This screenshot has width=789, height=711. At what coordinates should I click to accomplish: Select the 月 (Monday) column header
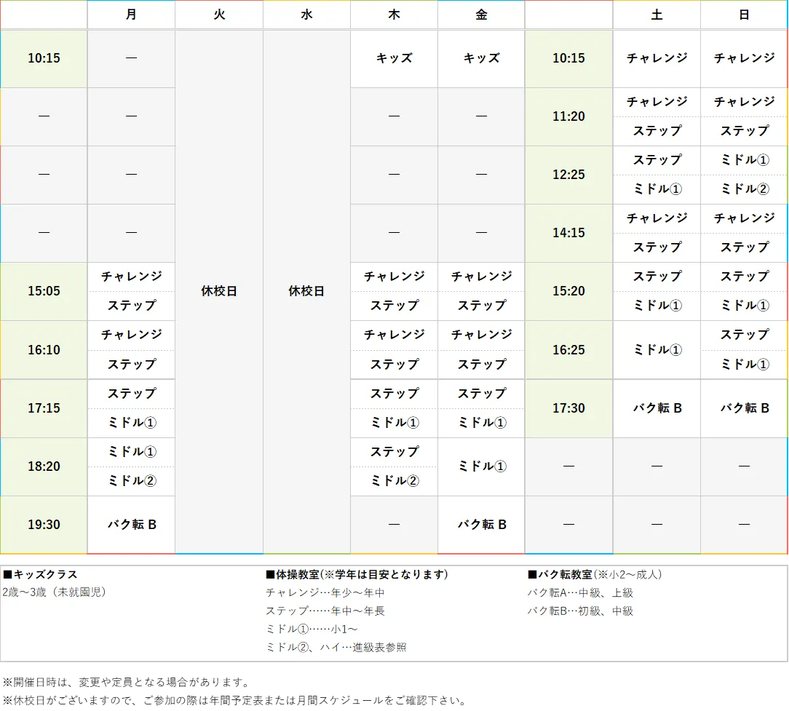coord(131,15)
